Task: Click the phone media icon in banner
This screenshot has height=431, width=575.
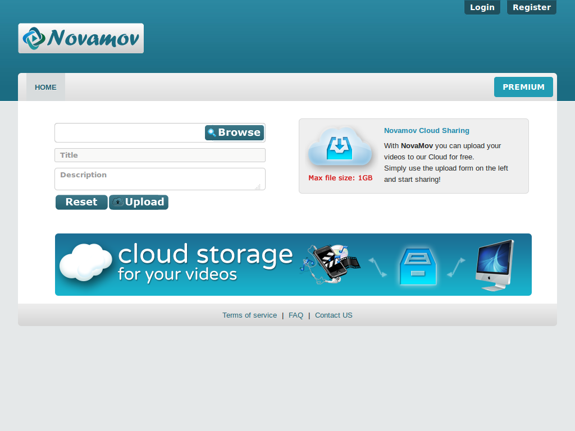Action: (330, 264)
